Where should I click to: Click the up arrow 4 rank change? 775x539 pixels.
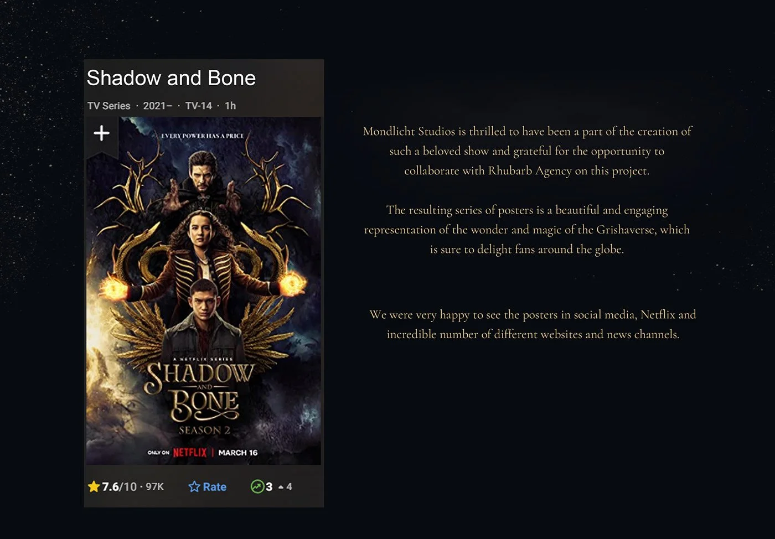[x=285, y=486]
